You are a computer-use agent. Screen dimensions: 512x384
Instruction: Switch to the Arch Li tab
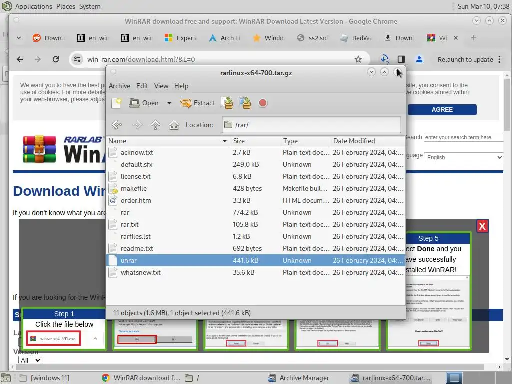225,38
